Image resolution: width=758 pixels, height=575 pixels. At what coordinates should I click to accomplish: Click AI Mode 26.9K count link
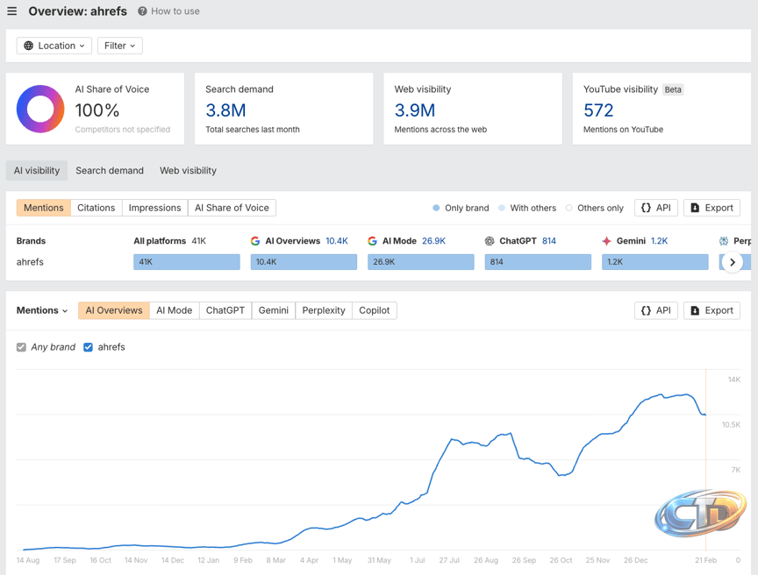tap(433, 241)
